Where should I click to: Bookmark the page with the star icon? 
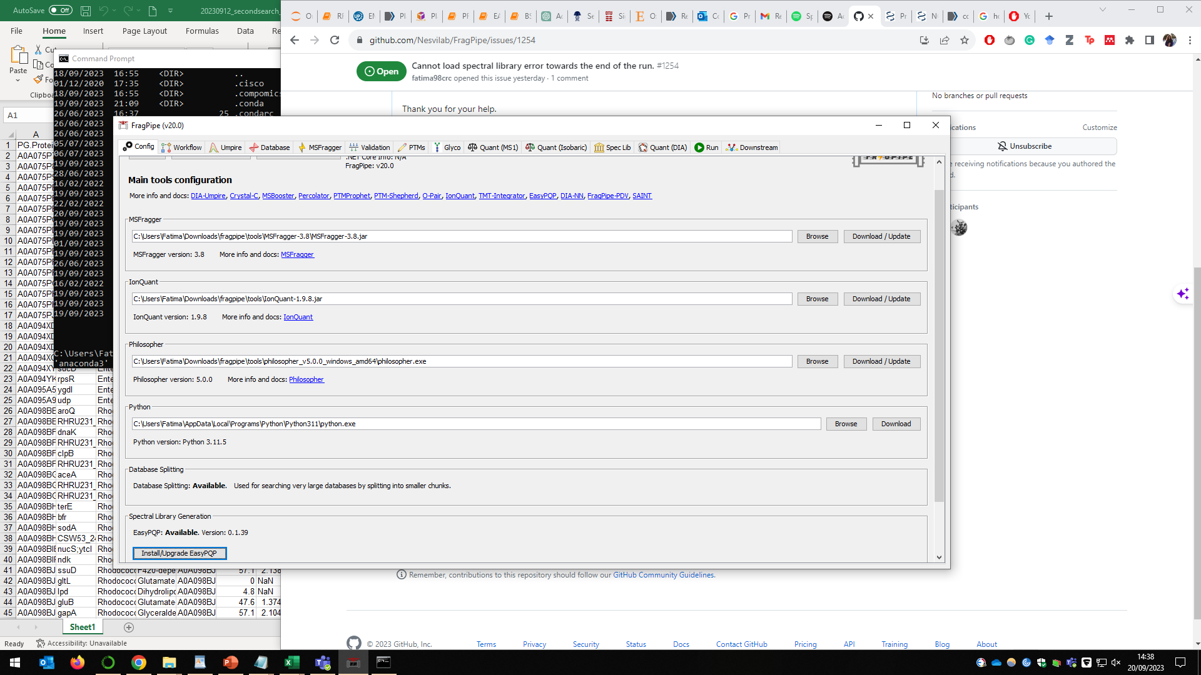coord(964,39)
